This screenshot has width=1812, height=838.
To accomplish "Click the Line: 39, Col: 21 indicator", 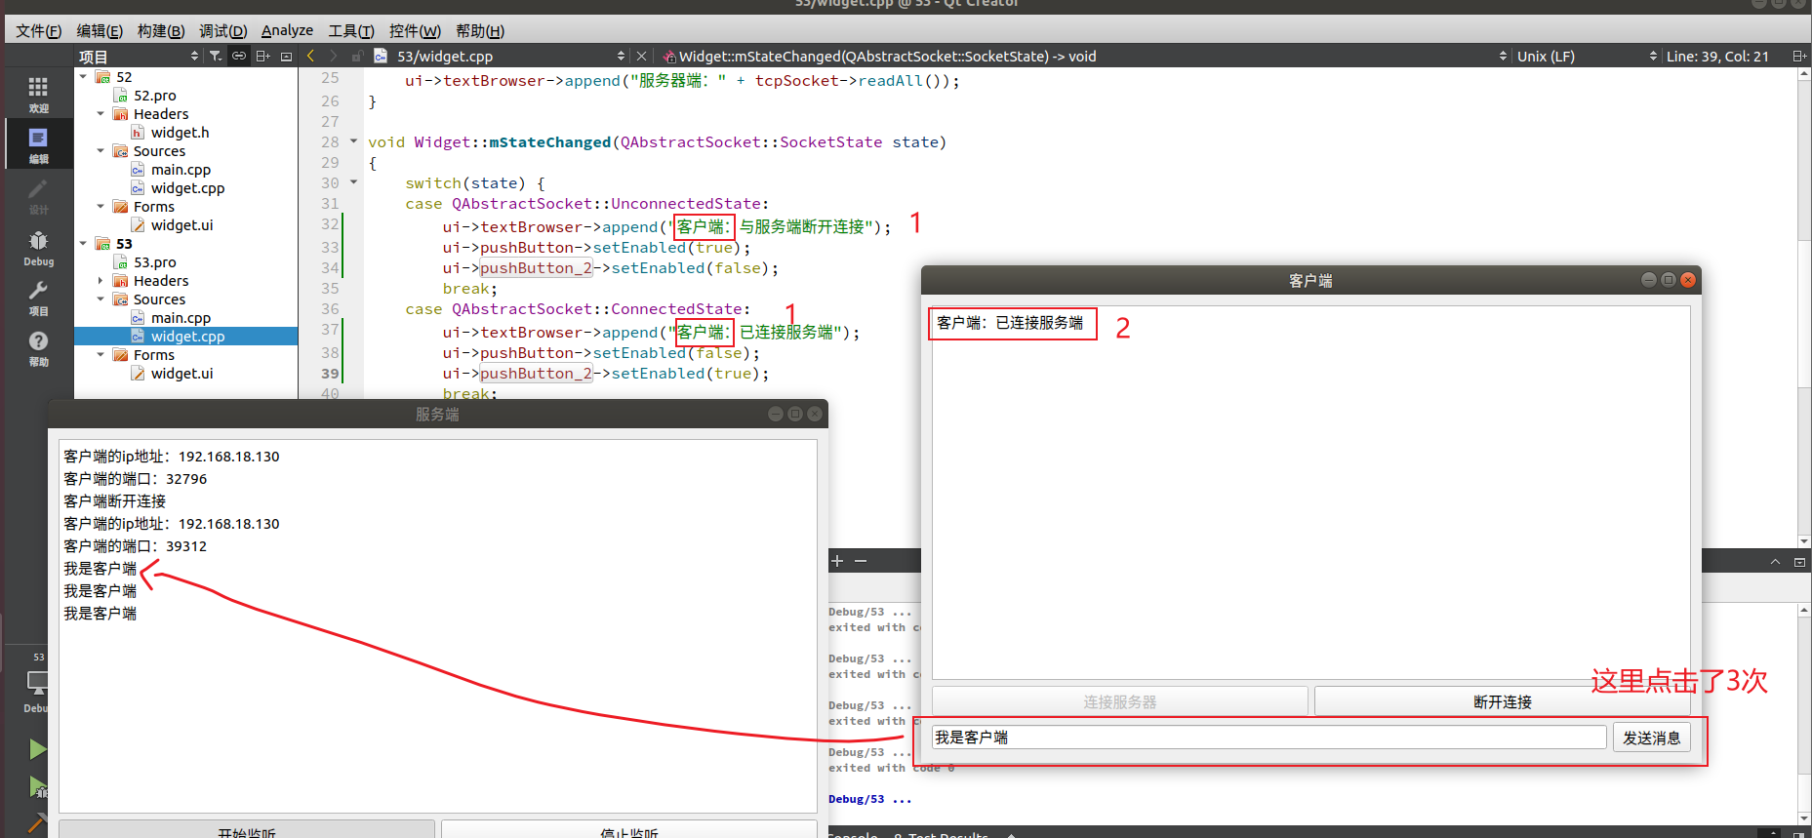I will tap(1717, 57).
